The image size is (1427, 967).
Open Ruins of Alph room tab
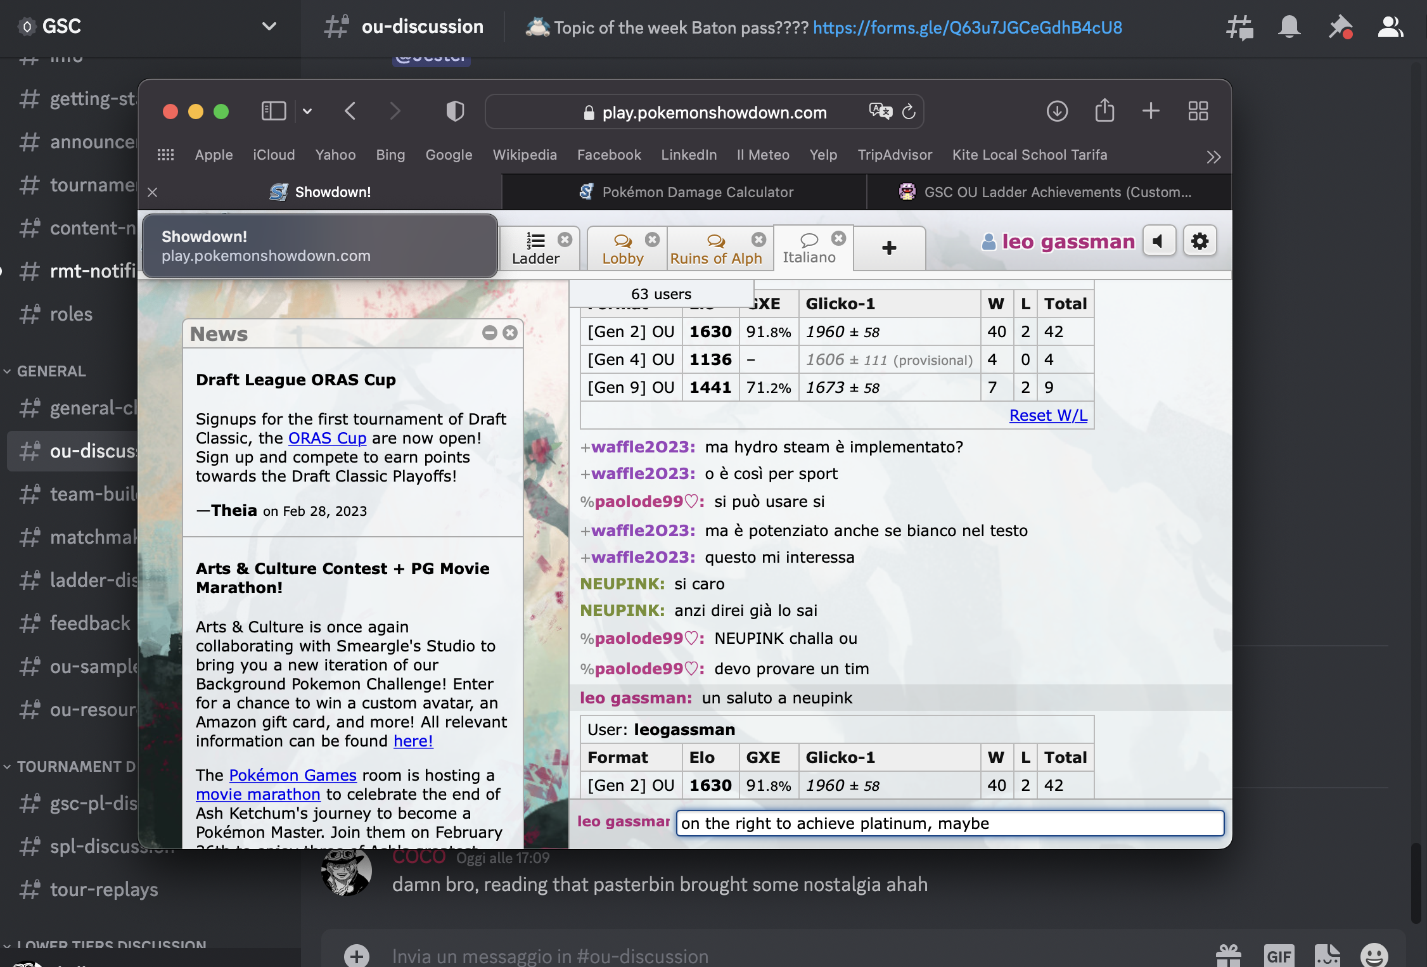(716, 248)
